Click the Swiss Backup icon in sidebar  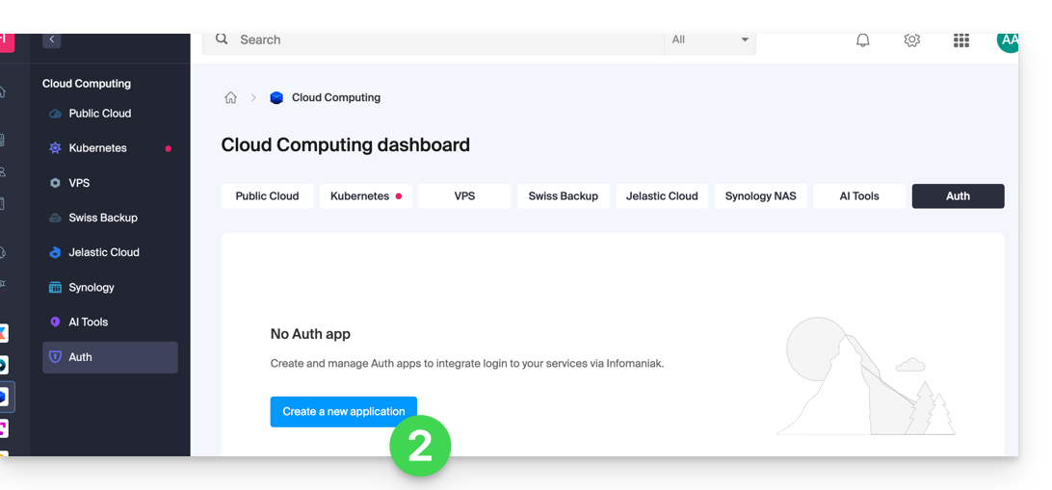pos(56,218)
